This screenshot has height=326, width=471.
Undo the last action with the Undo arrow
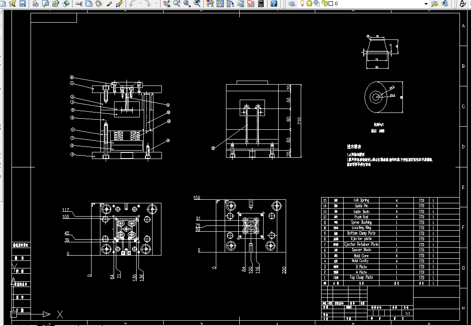[x=133, y=3]
